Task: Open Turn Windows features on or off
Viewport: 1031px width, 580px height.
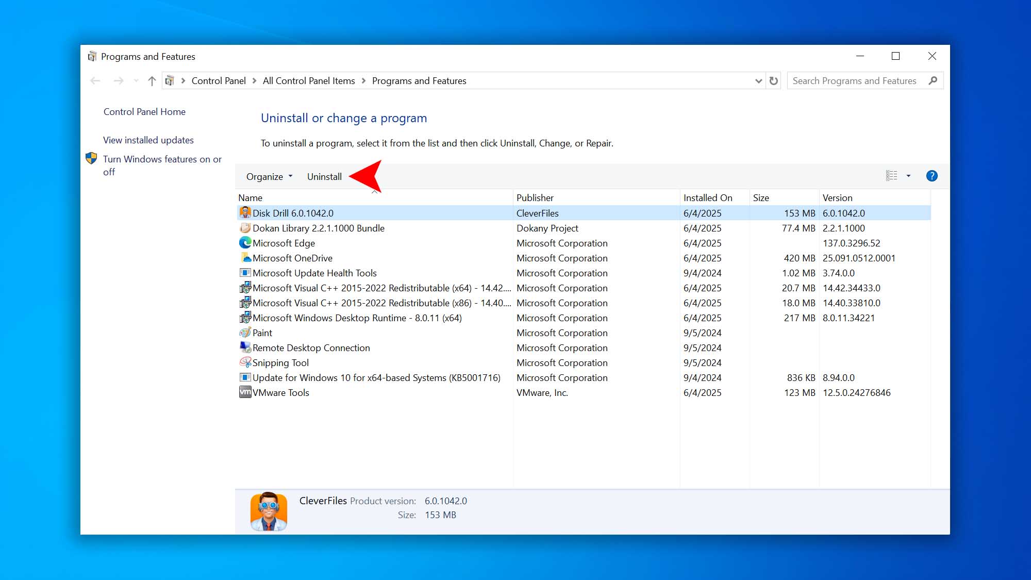Action: pyautogui.click(x=162, y=165)
